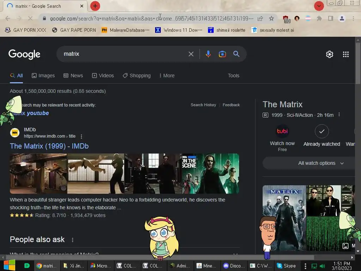Show hidden system tray icons
The height and width of the screenshot is (271, 361).
(305, 266)
